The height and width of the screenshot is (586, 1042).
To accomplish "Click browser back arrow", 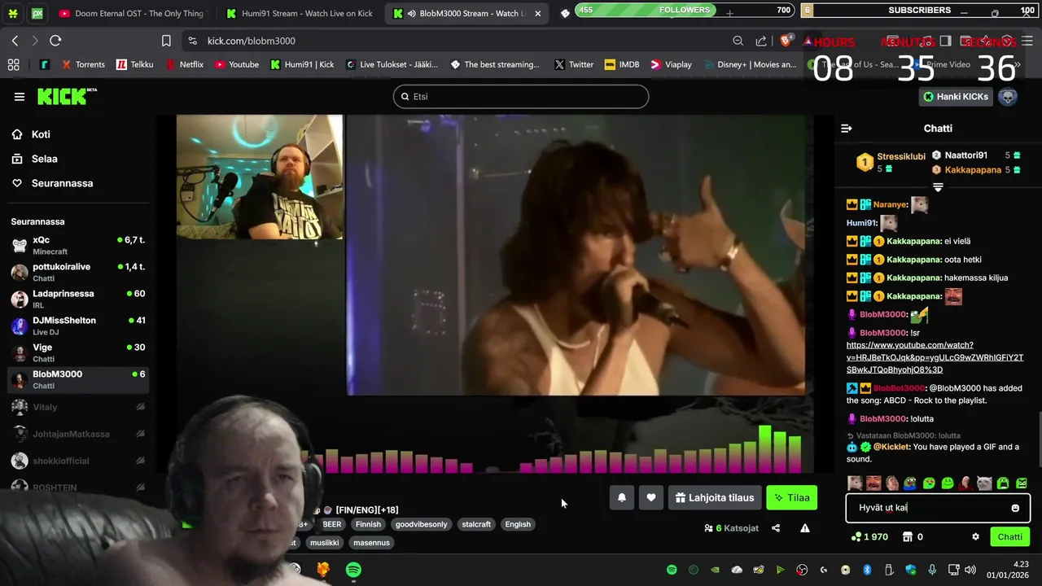I will [15, 41].
